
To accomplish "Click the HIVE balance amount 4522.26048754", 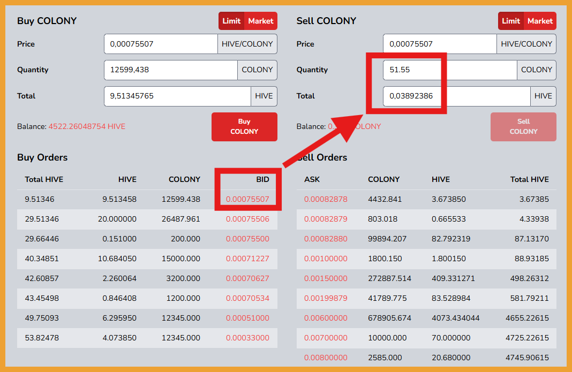I will tap(87, 127).
